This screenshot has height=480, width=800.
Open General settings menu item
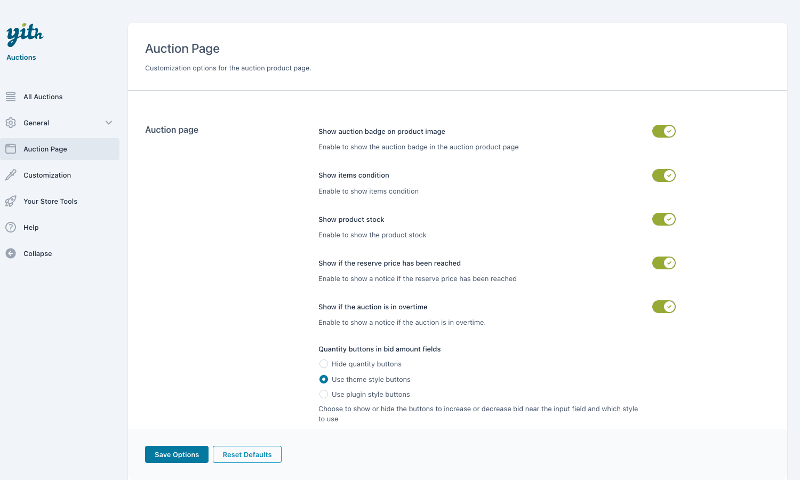pos(60,123)
